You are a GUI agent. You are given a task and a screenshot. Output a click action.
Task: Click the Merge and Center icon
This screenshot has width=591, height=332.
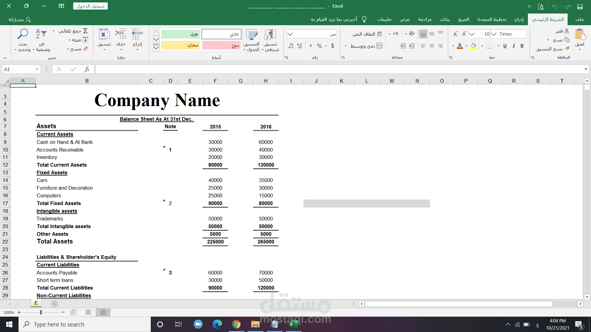click(x=379, y=46)
